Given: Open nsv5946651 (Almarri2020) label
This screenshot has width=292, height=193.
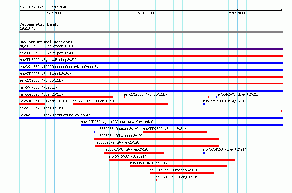Looking at the screenshot, I should click(43, 101).
